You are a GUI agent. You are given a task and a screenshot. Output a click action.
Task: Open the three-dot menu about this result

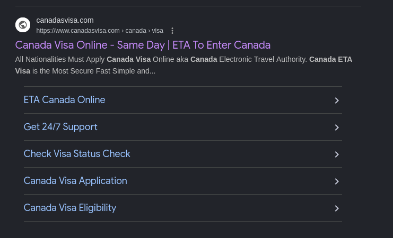[172, 31]
